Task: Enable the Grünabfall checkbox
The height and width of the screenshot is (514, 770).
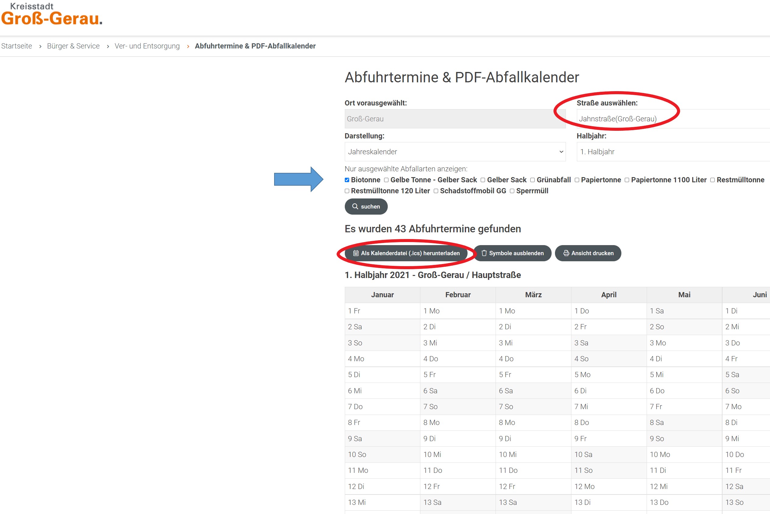Action: click(532, 180)
